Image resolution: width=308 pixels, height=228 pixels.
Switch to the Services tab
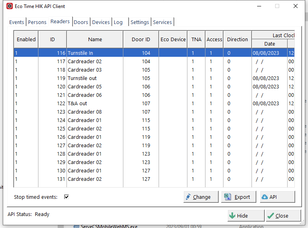[162, 22]
